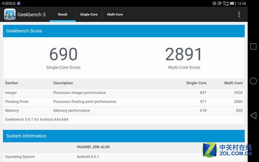Tap the Android back triangle button

pos(253,115)
